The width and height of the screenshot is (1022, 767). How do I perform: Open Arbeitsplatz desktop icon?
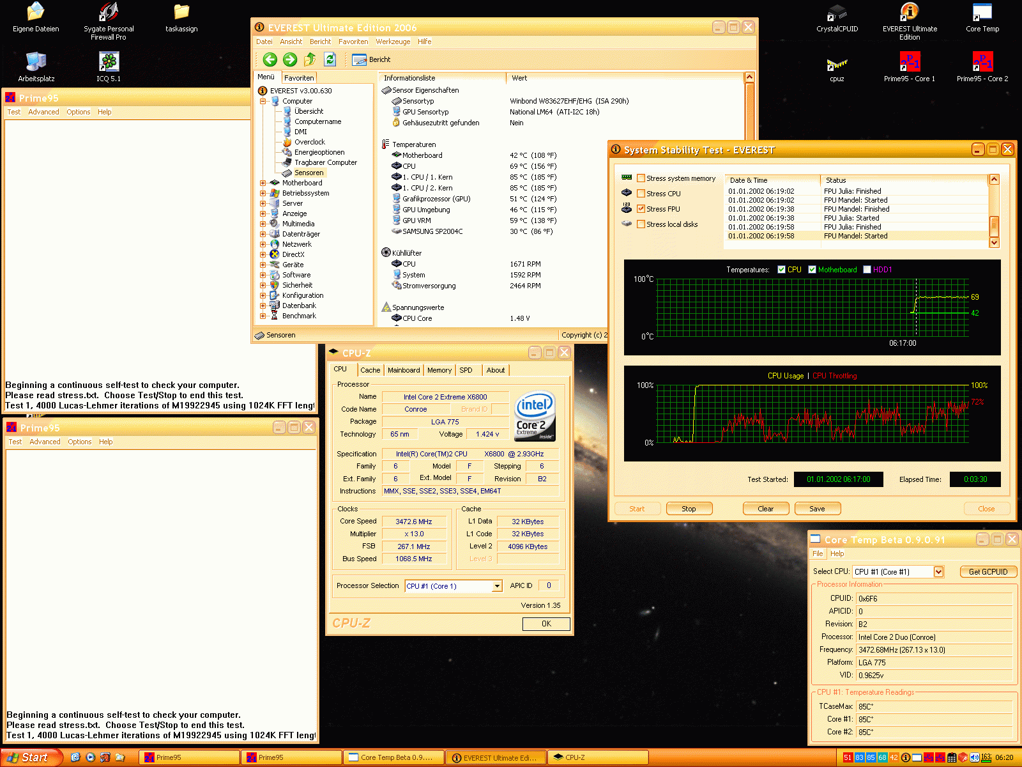[36, 66]
